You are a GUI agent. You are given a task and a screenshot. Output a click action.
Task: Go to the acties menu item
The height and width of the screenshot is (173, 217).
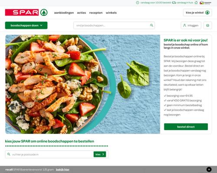(82, 13)
